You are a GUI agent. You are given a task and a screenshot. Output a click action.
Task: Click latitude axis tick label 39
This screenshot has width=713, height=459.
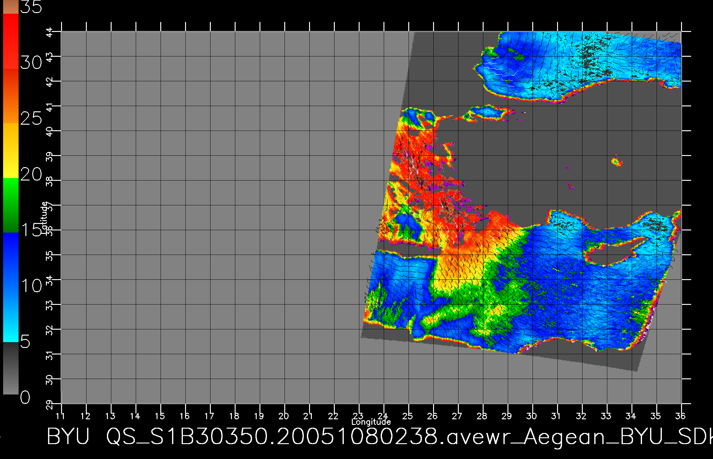tap(50, 156)
